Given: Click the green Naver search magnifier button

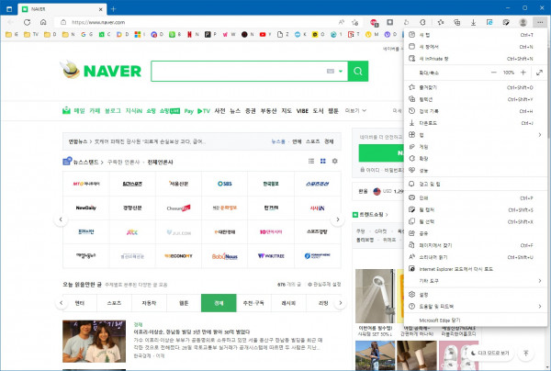Looking at the screenshot, I should pos(358,71).
